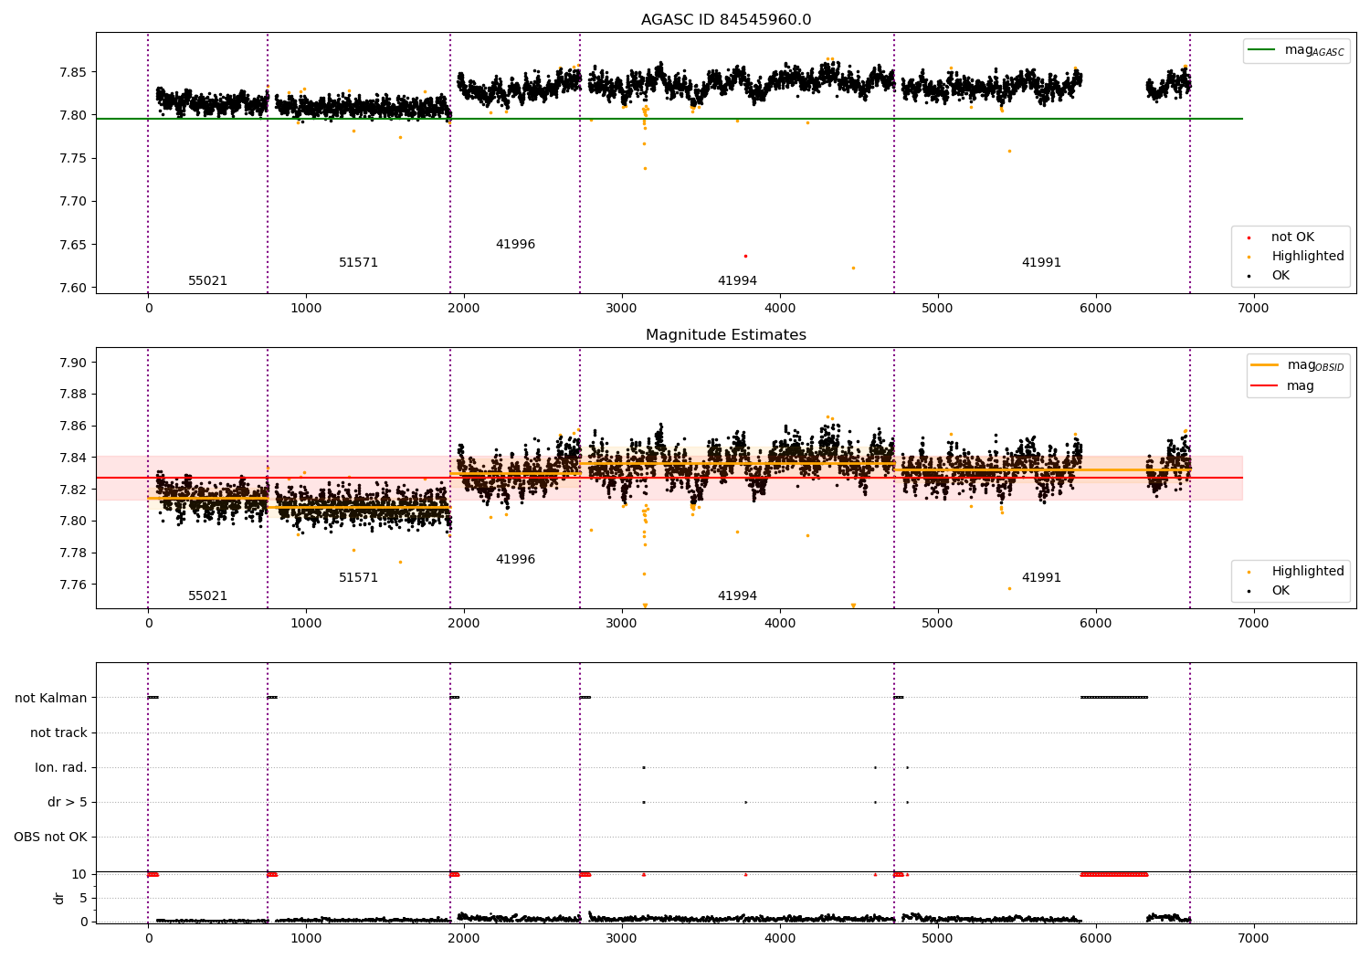
Task: Click the 'dr > 5' y-axis label
Action: [68, 802]
